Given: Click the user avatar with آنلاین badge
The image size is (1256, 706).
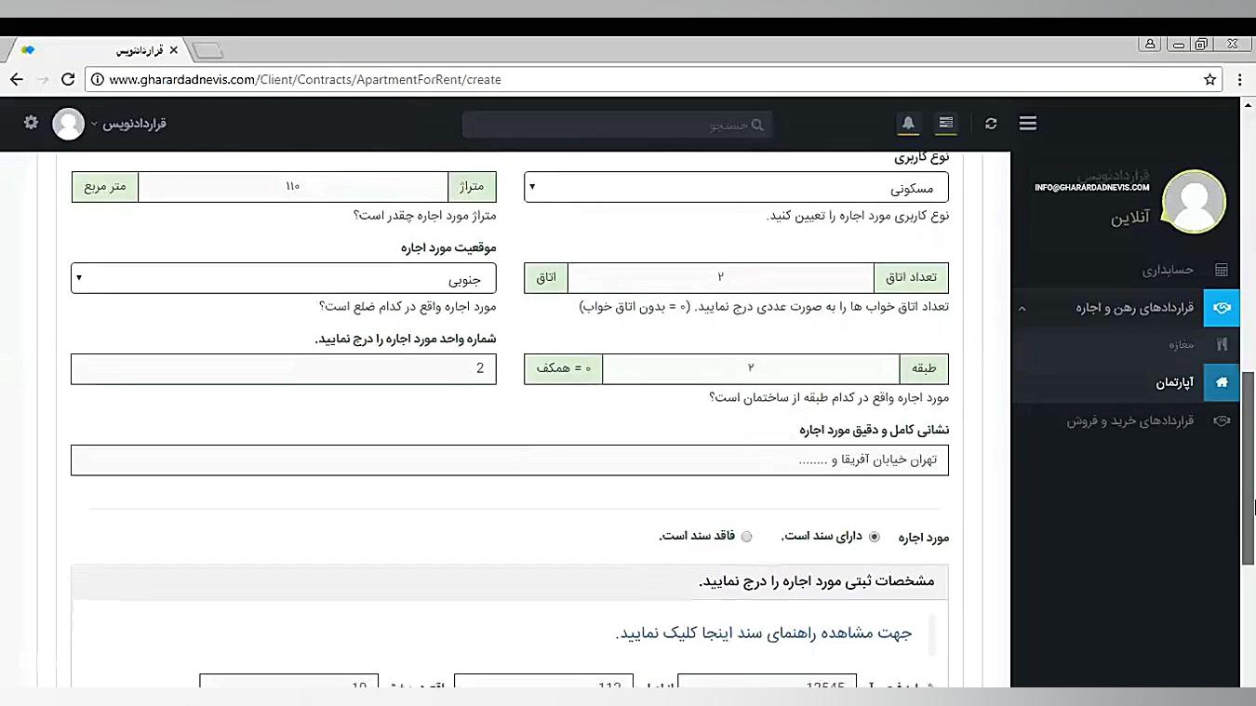Looking at the screenshot, I should [x=1194, y=201].
